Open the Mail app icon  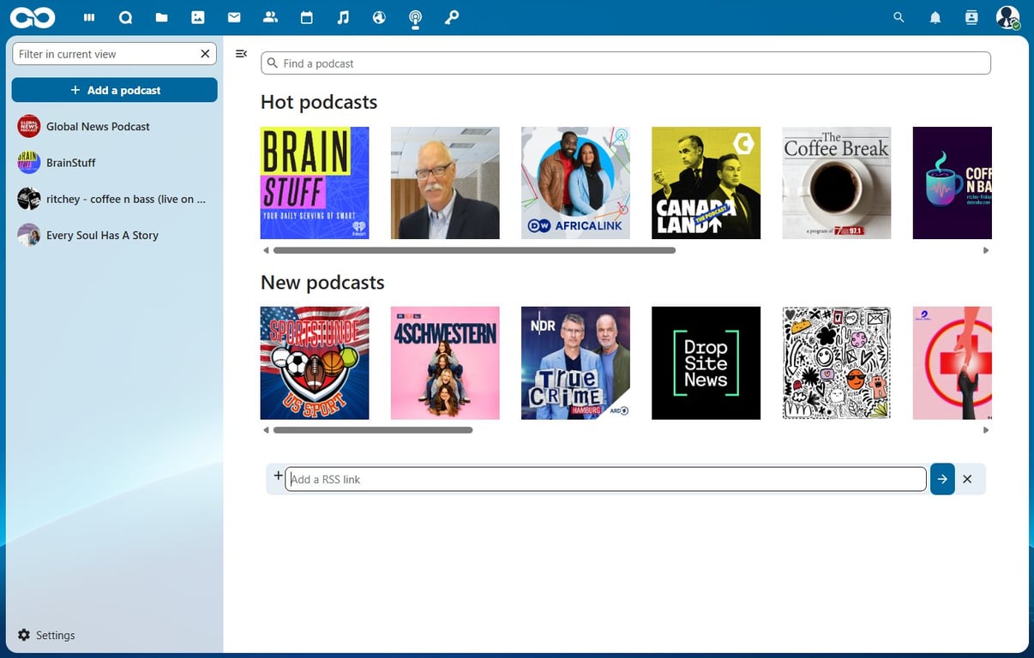[x=234, y=17]
